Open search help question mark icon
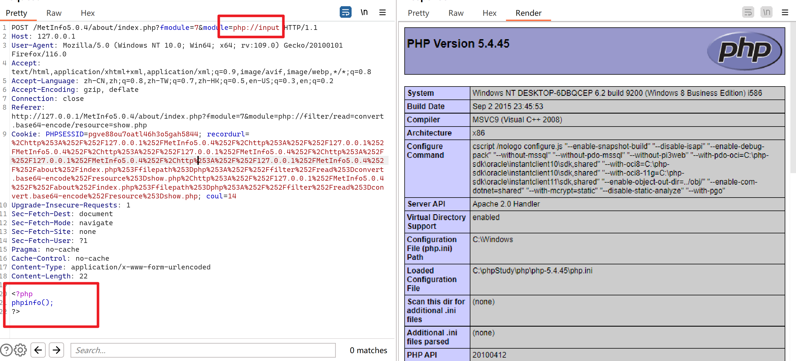This screenshot has width=796, height=361. pyautogui.click(x=6, y=350)
